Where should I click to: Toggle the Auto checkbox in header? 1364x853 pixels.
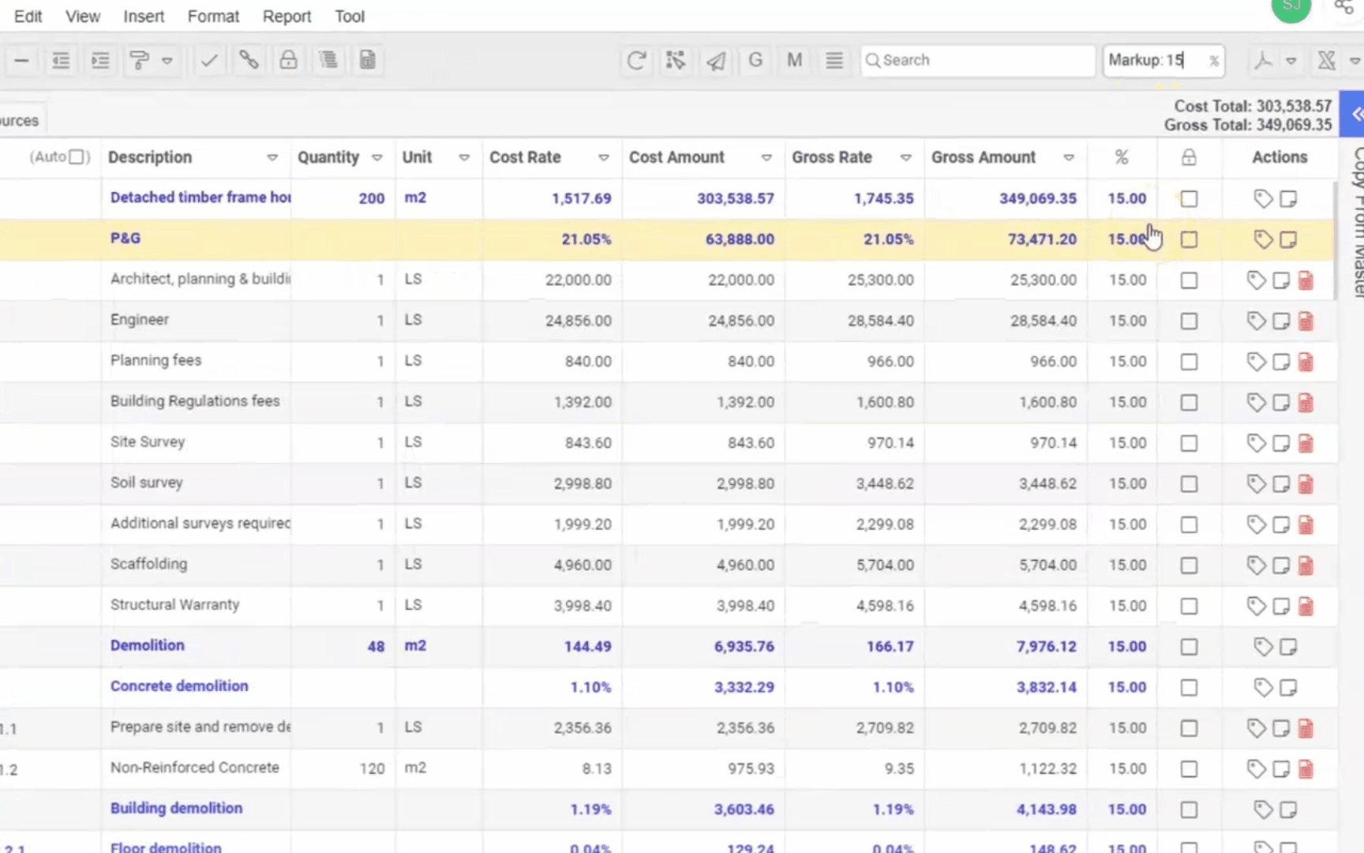point(77,157)
